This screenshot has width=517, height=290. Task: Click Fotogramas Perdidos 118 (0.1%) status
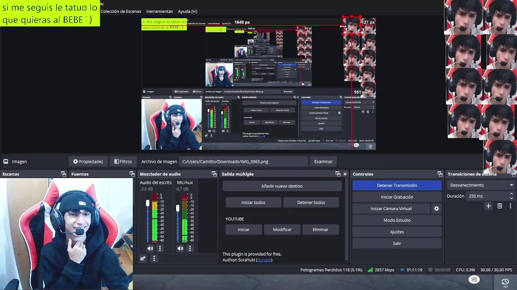coord(331,270)
